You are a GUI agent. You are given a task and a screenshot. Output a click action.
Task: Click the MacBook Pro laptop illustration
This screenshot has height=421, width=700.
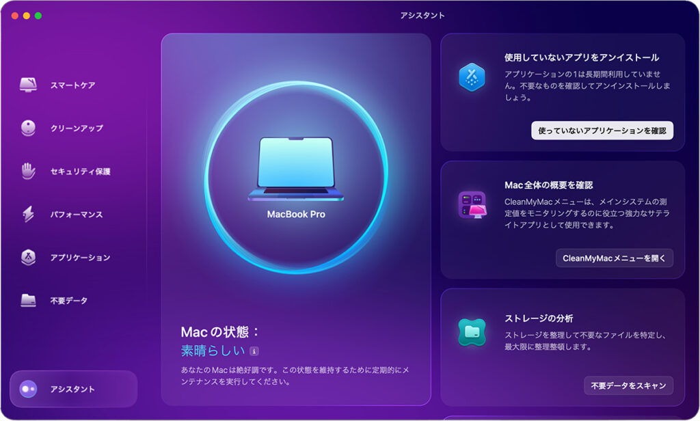[296, 169]
